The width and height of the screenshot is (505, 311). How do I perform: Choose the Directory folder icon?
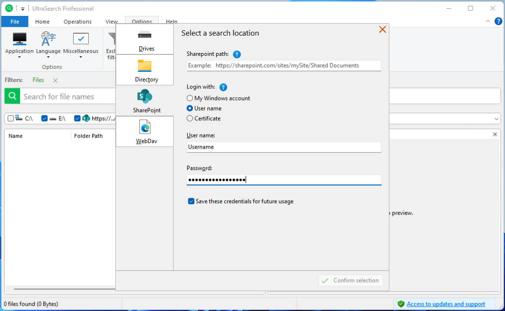[145, 65]
